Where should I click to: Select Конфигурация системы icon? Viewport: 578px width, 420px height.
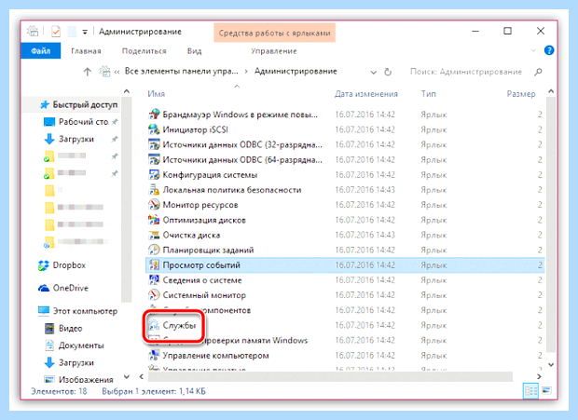pyautogui.click(x=154, y=175)
